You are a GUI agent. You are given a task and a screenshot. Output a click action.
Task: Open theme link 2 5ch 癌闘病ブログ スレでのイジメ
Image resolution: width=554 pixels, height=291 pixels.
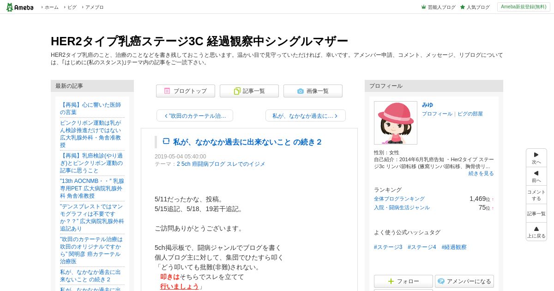click(x=221, y=164)
